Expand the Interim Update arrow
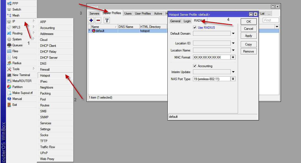The height and width of the screenshot is (163, 301). tap(233, 72)
